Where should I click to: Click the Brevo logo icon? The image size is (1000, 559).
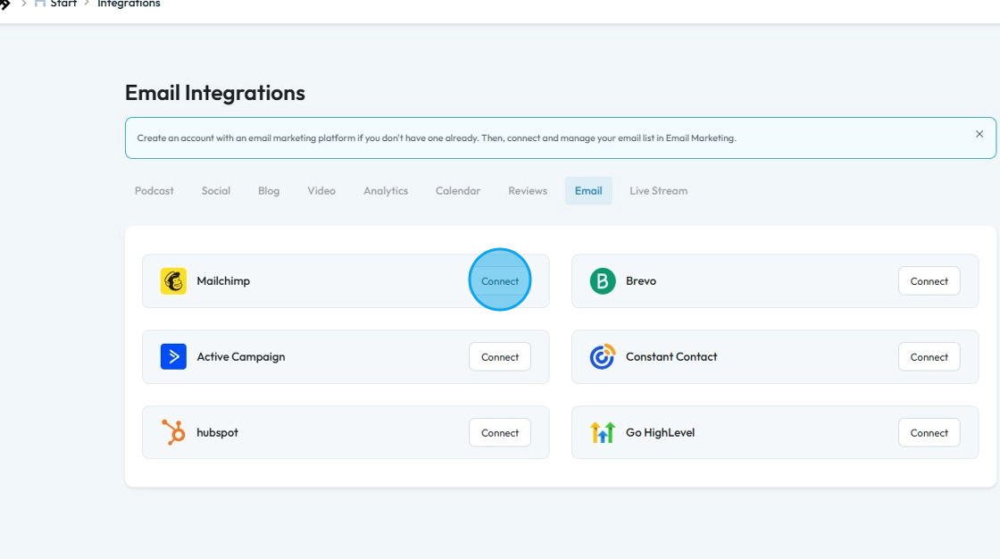pos(603,280)
